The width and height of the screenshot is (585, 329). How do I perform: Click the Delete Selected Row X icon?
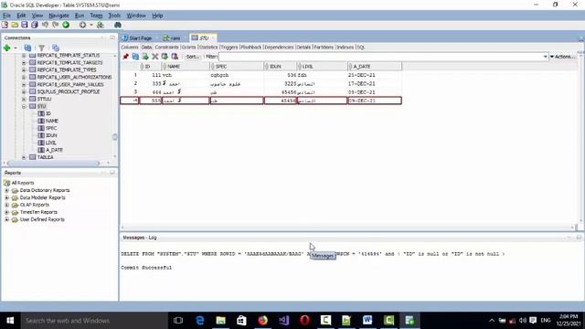coord(154,57)
